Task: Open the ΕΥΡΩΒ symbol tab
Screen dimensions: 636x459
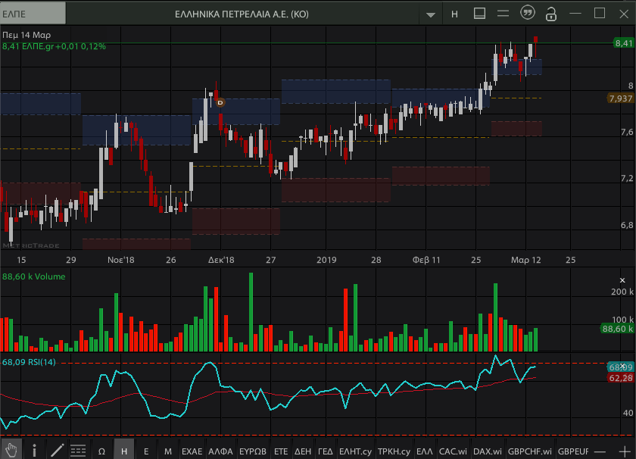Action: [253, 451]
